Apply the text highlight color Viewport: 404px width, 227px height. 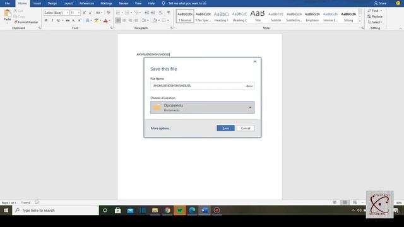pyautogui.click(x=97, y=20)
